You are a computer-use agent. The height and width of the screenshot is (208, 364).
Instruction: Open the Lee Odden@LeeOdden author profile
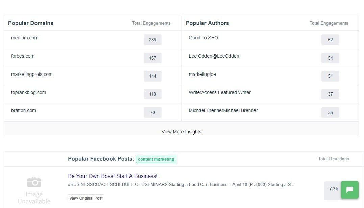pyautogui.click(x=214, y=56)
